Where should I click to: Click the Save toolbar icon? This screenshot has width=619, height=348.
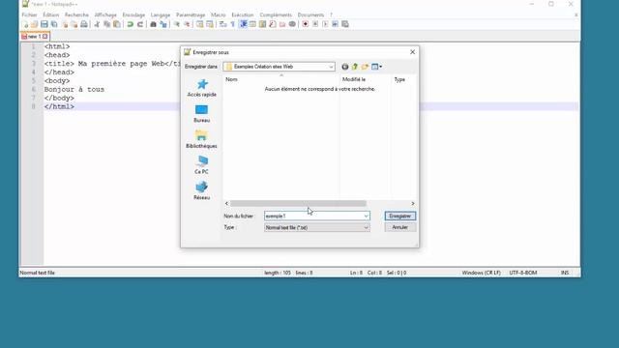[x=44, y=24]
